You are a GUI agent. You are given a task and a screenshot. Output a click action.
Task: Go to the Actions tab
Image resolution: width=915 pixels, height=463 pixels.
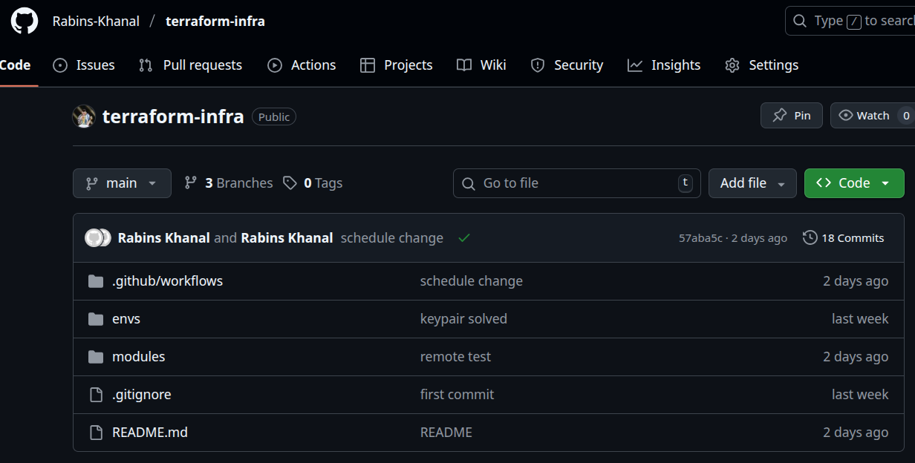click(x=302, y=65)
